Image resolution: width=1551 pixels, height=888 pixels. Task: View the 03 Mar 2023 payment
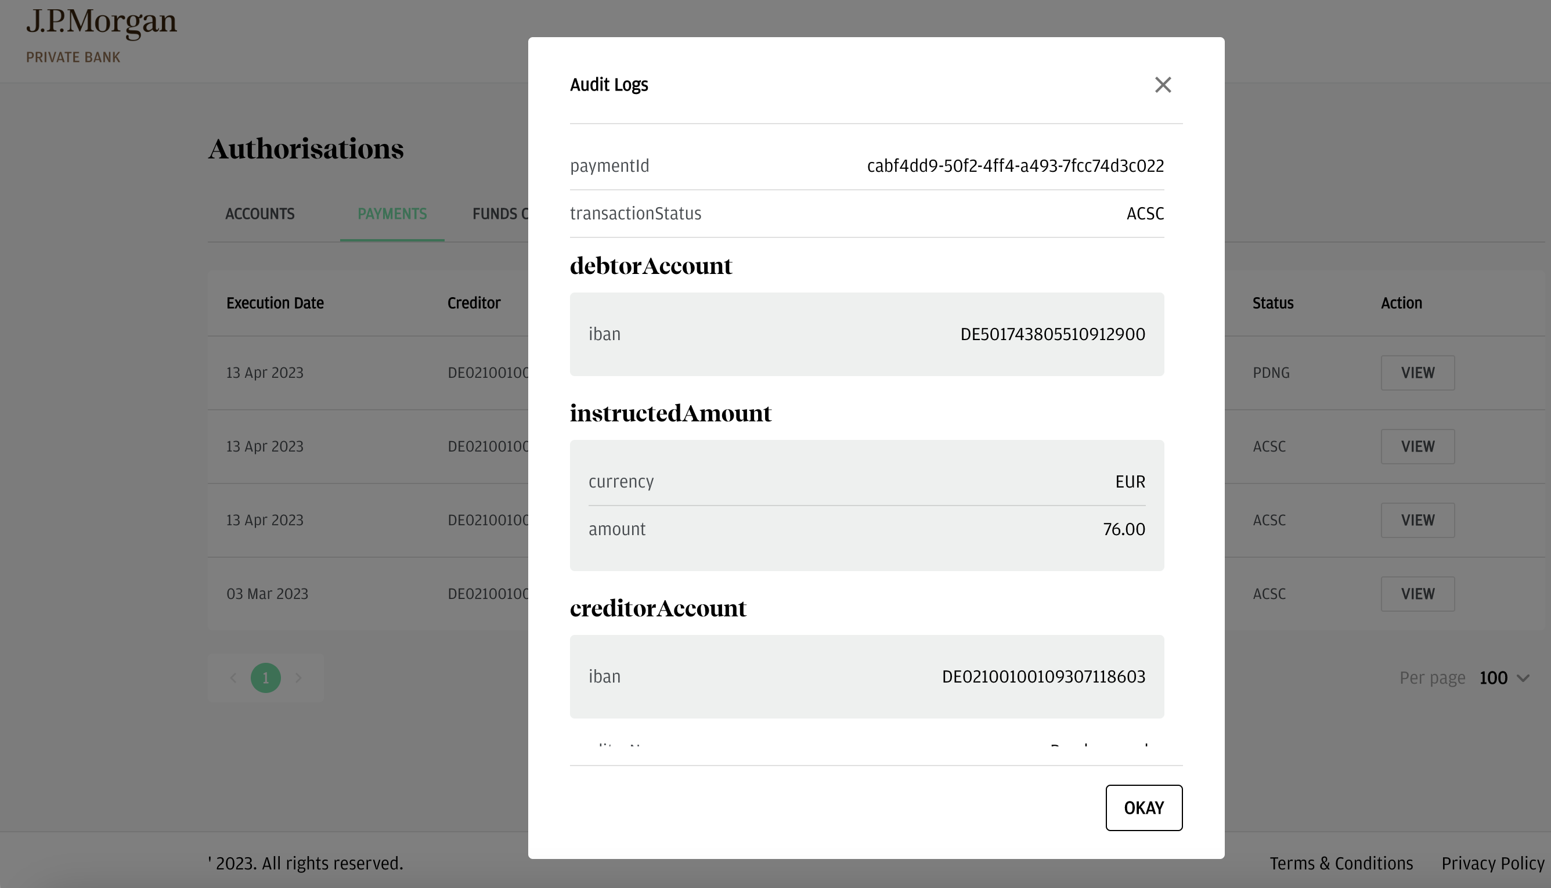[x=1417, y=594]
